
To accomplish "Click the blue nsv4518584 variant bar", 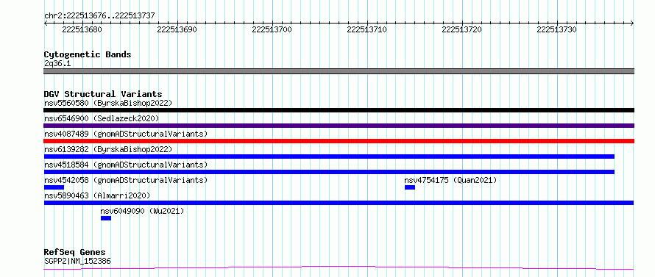I will (x=329, y=172).
